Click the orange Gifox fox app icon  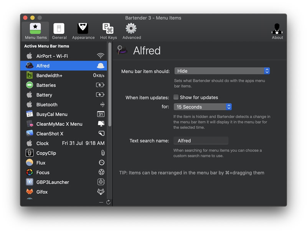point(30,192)
